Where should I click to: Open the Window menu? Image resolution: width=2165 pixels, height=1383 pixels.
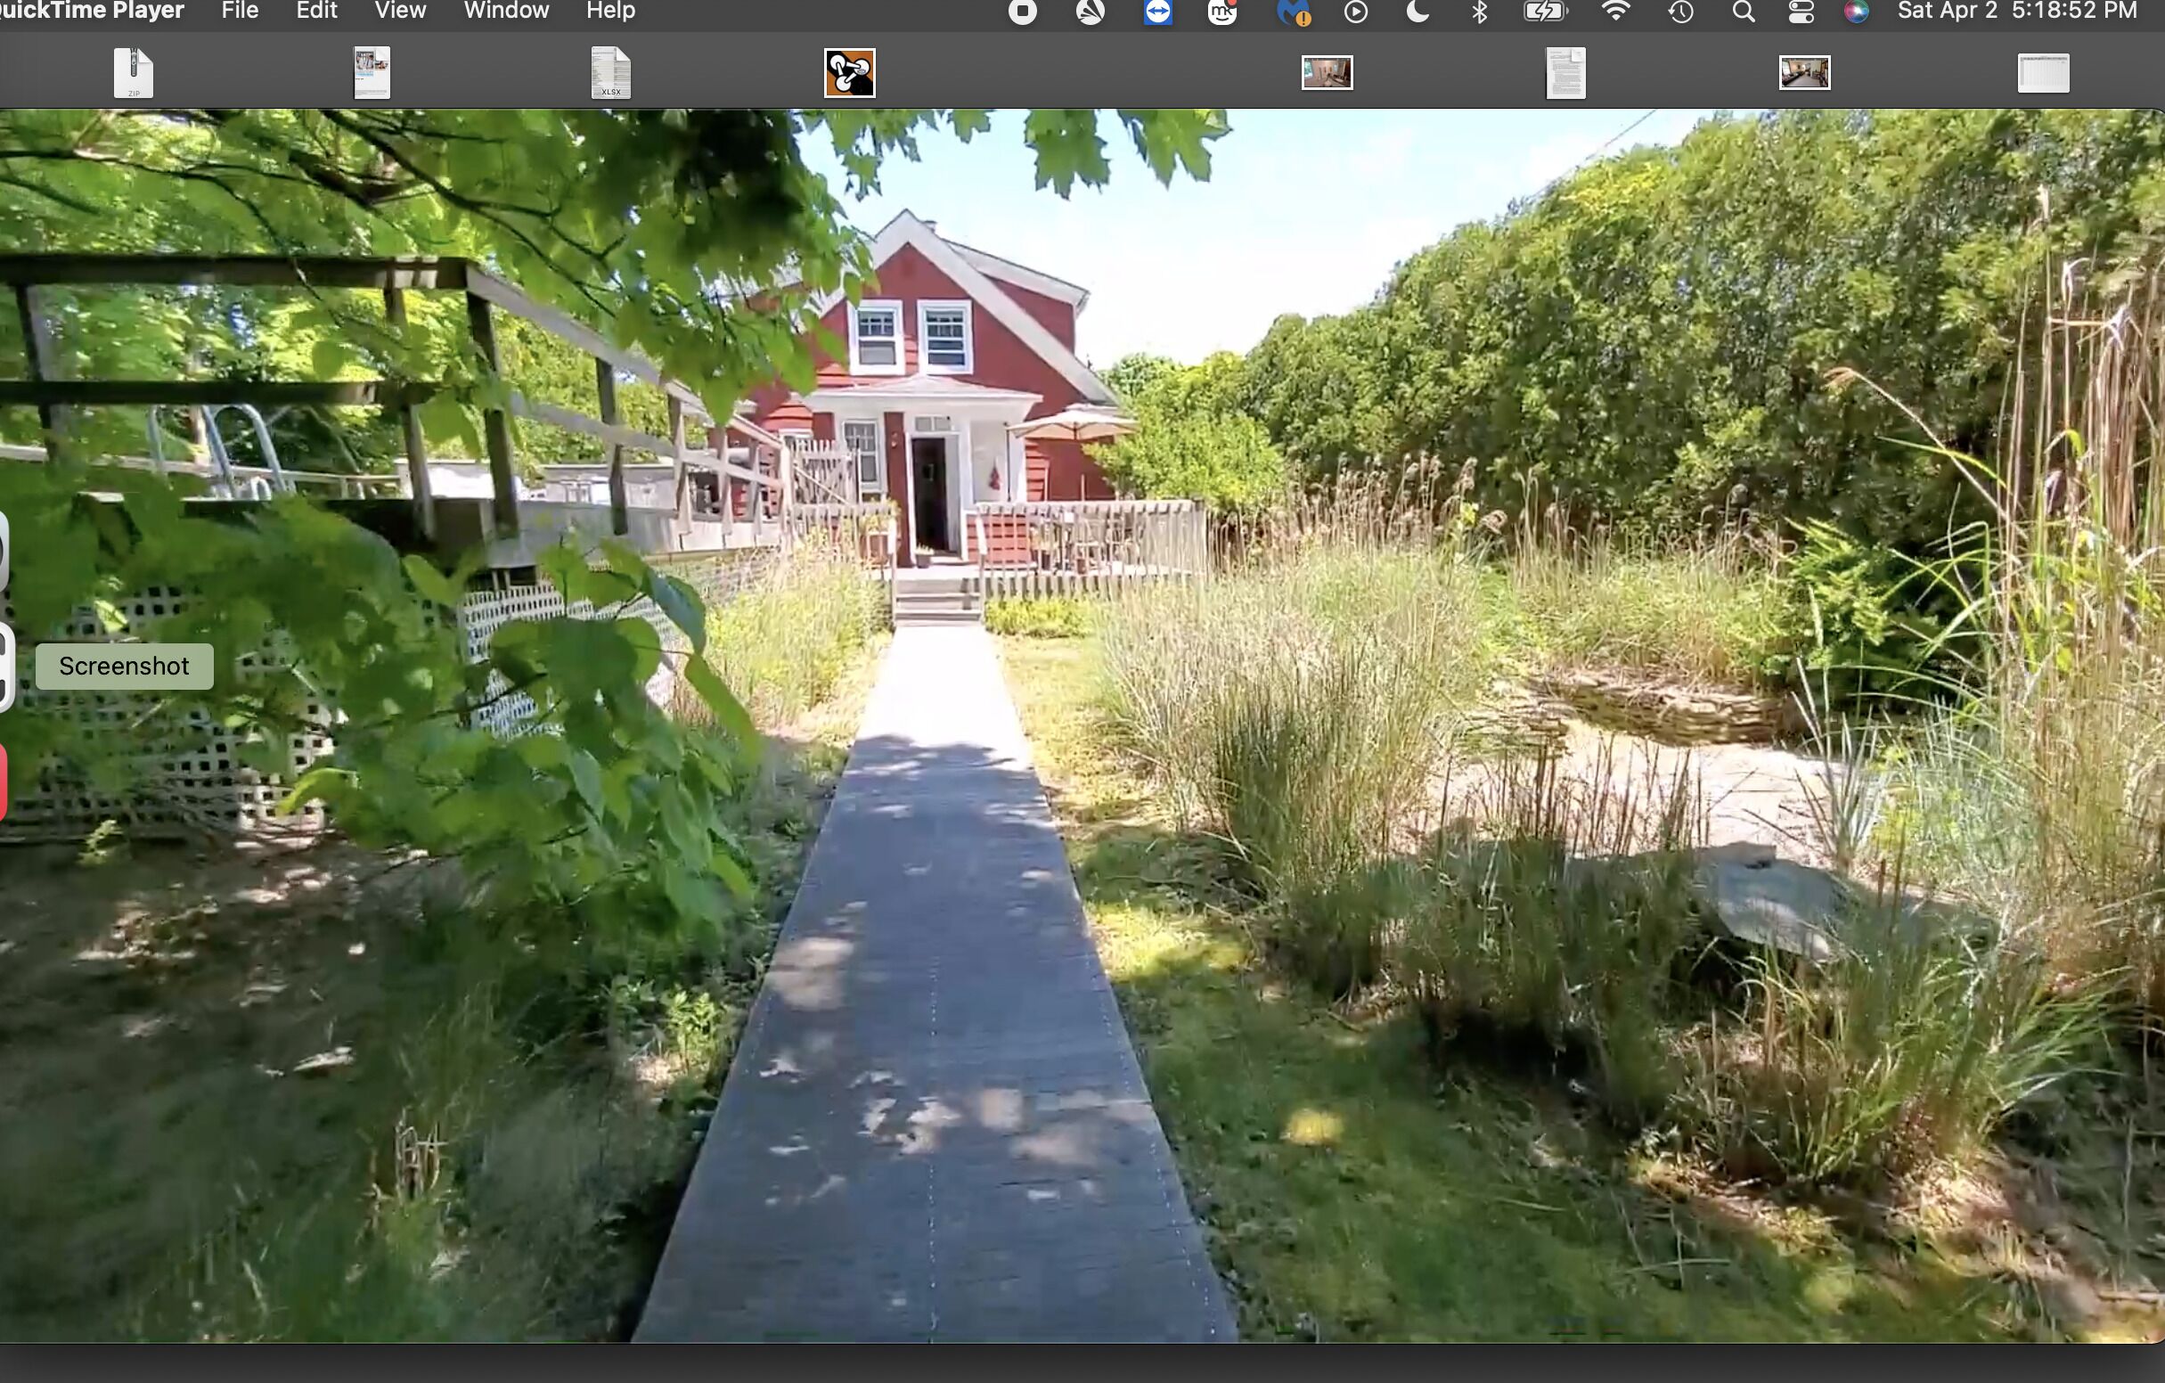(x=506, y=11)
